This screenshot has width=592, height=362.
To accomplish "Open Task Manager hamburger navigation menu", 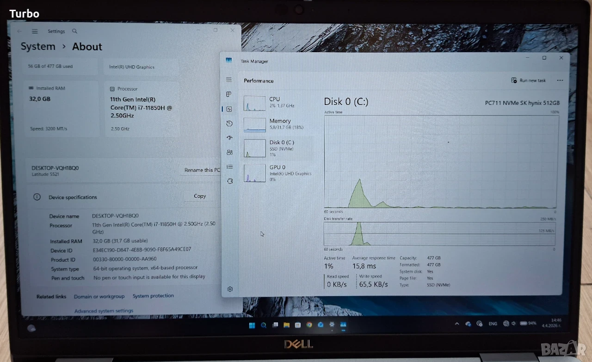I will [228, 80].
